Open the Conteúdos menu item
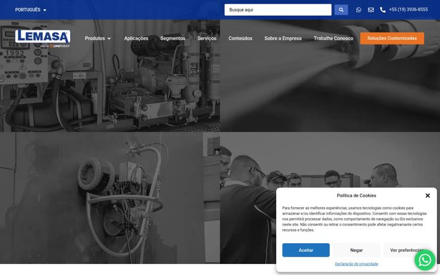Screen dimensions: 440x275 click(x=240, y=38)
